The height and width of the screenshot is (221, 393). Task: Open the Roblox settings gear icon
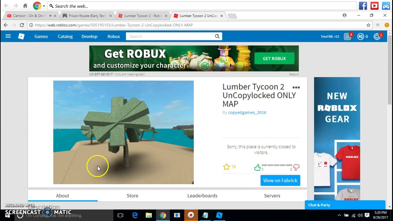(377, 37)
